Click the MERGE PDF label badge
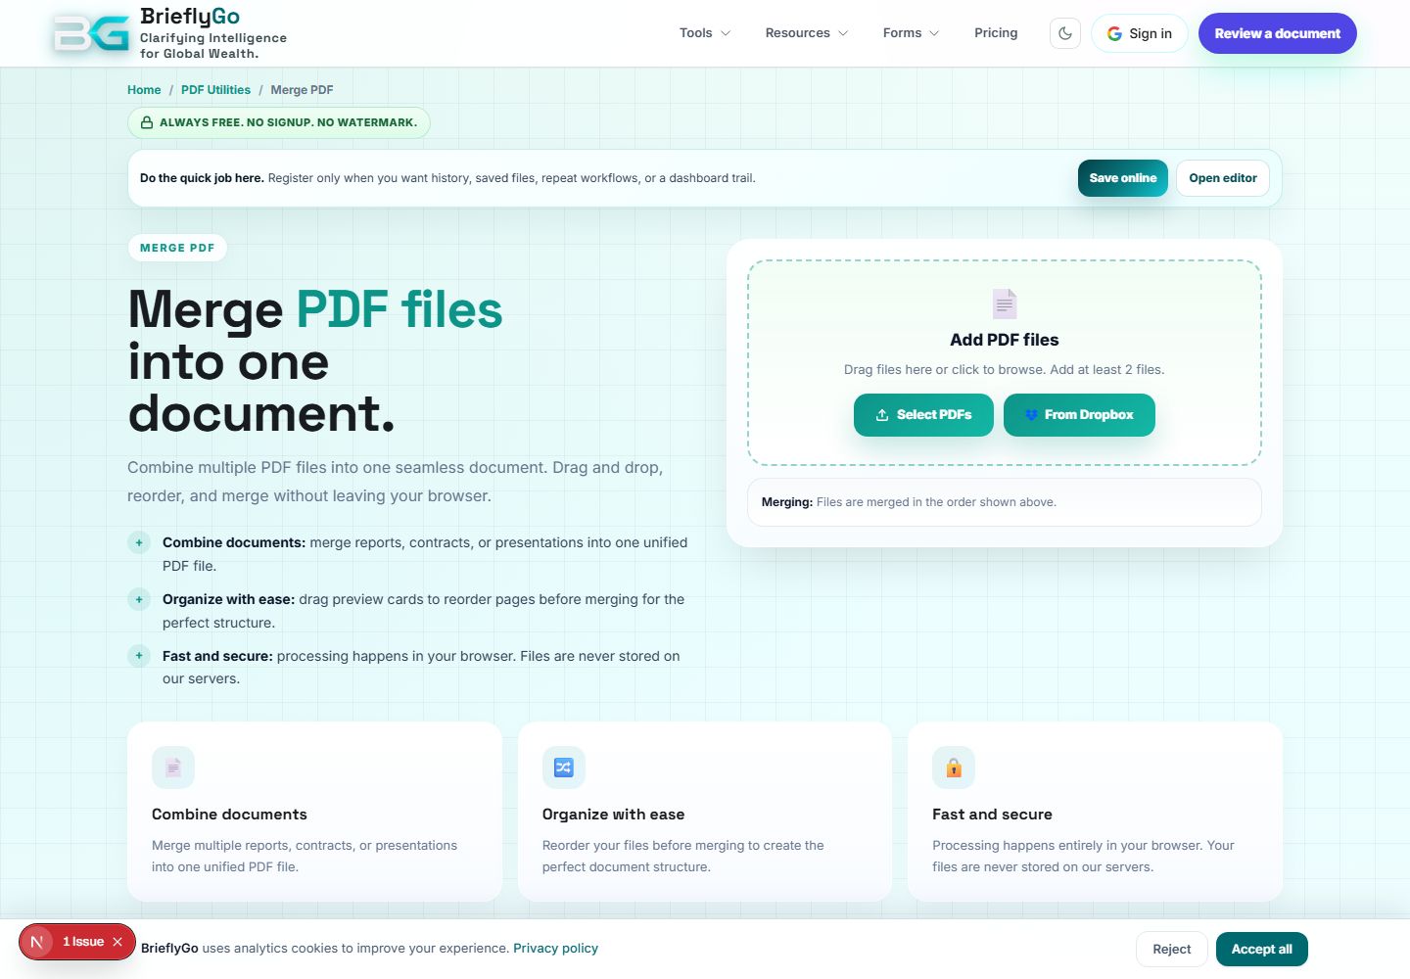 [x=177, y=249]
